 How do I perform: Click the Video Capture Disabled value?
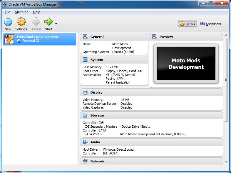pos(126,107)
